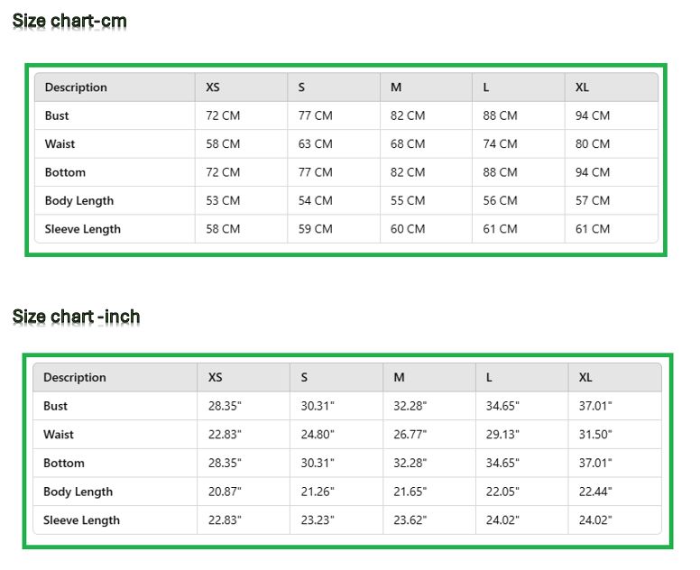Select the 94 CM bust cell for XL

coord(593,115)
